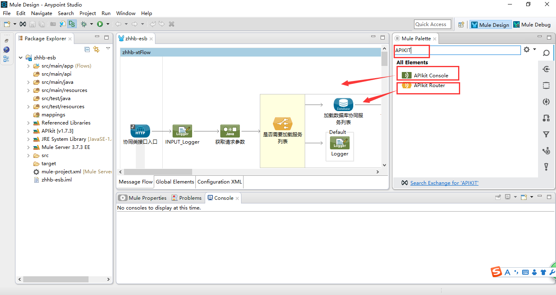Click the Package Explorer horizontal scrollbar
556x295 pixels.
point(55,280)
